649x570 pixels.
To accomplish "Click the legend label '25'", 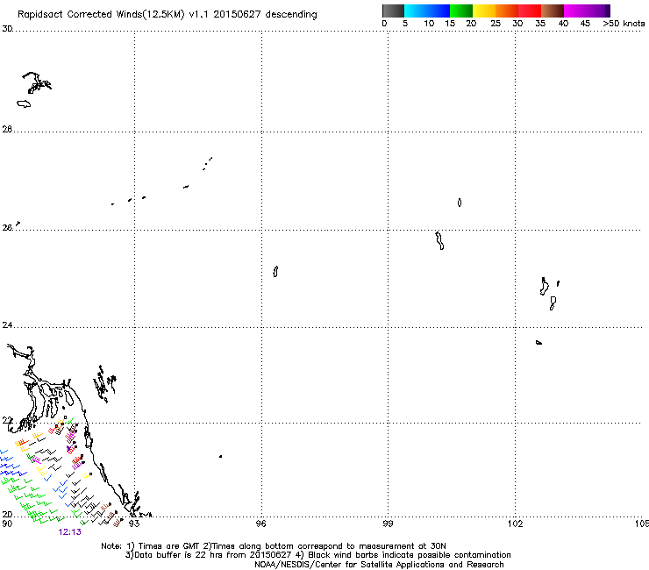I will click(x=496, y=23).
